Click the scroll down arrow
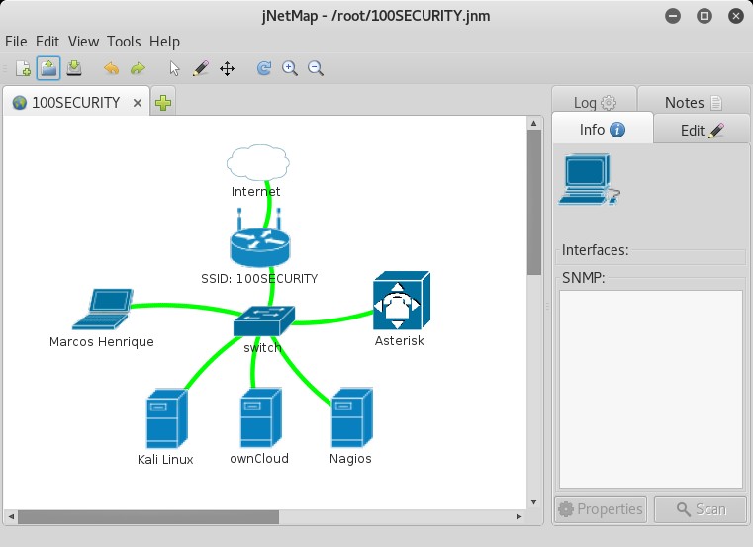The width and height of the screenshot is (753, 547). coord(534,501)
